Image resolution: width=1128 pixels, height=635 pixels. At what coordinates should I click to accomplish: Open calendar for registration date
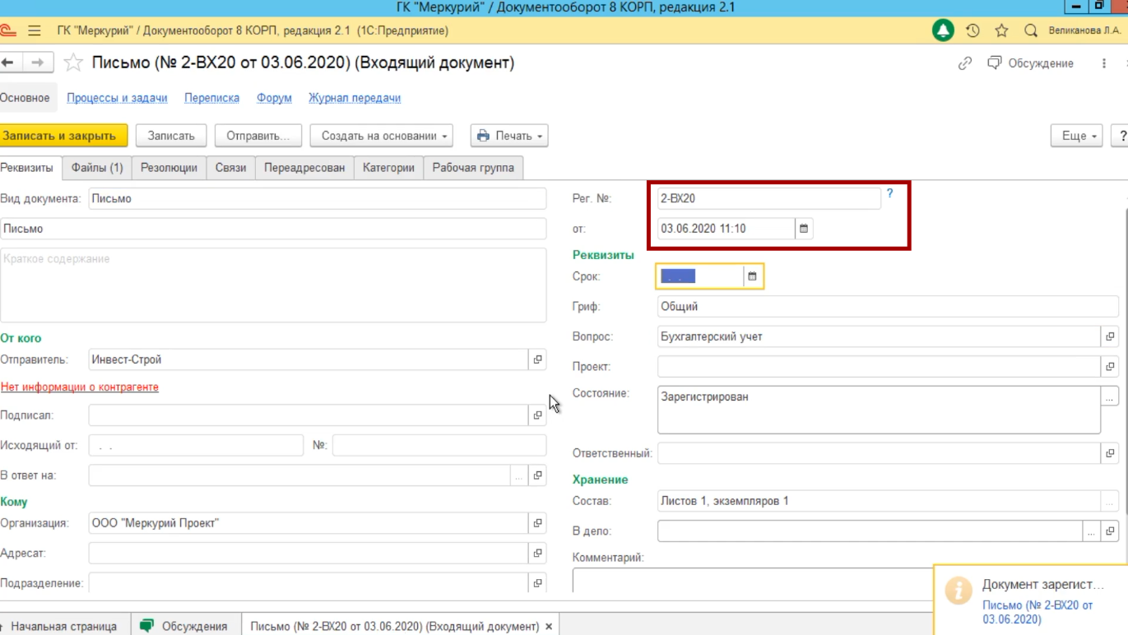[x=804, y=229]
